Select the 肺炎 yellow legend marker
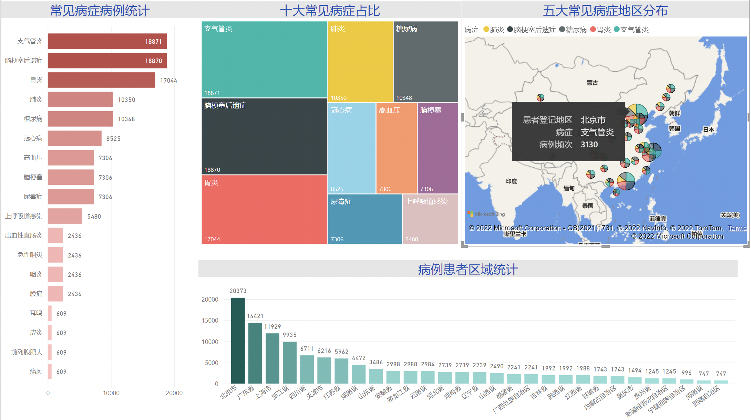 click(486, 29)
